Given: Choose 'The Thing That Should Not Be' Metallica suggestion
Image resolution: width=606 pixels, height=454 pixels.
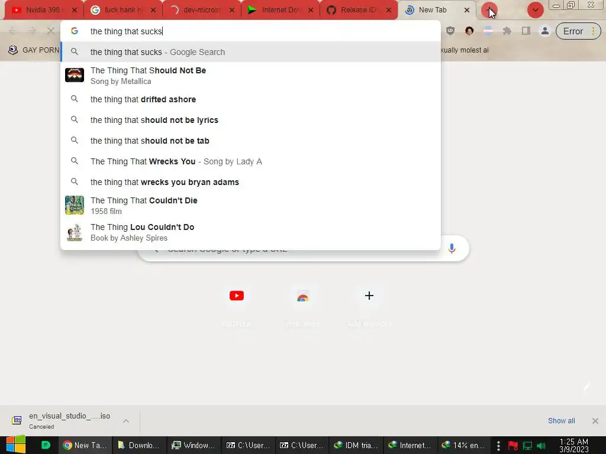Looking at the screenshot, I should (250, 75).
